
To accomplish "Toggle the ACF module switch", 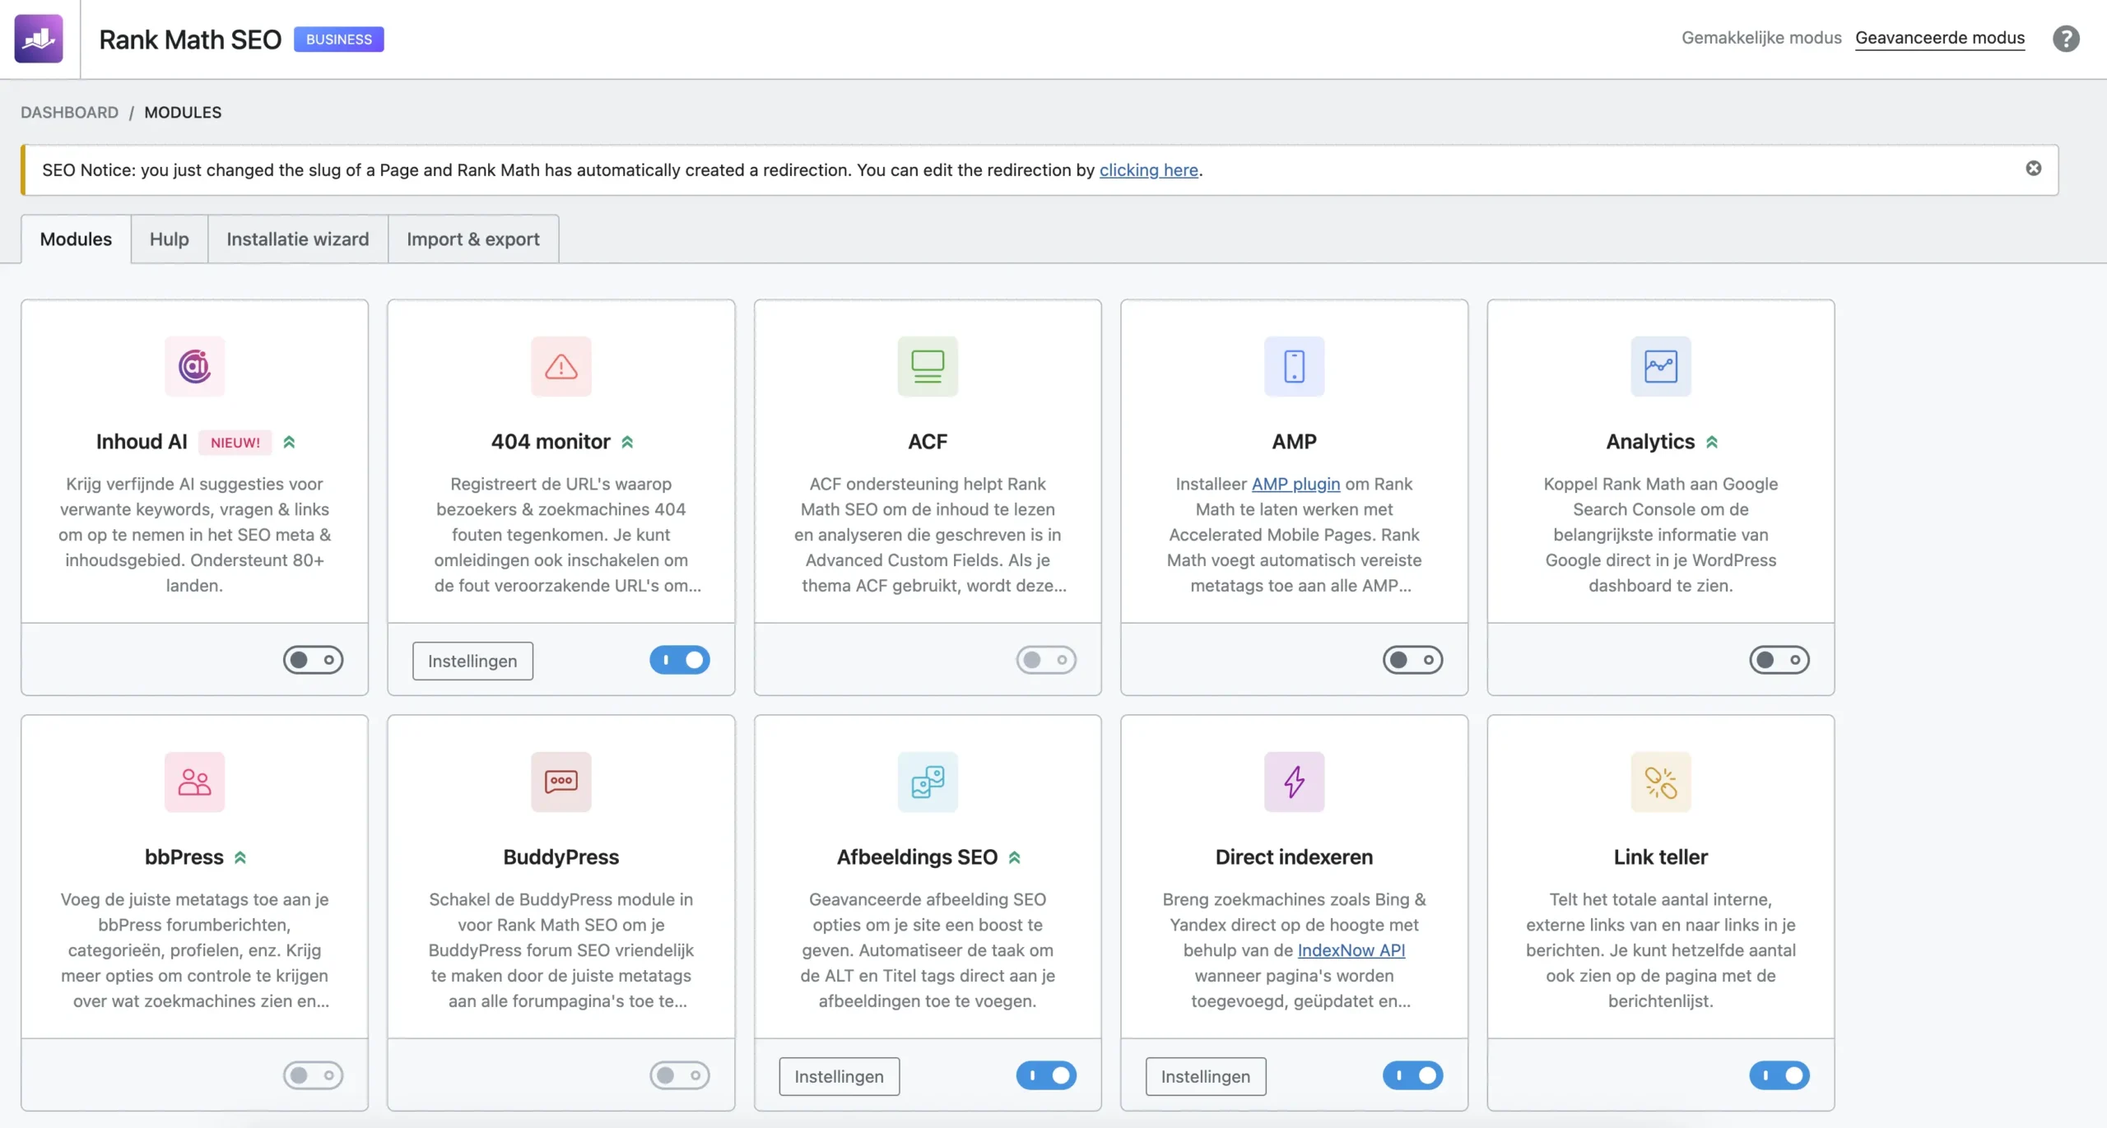I will tap(1046, 660).
